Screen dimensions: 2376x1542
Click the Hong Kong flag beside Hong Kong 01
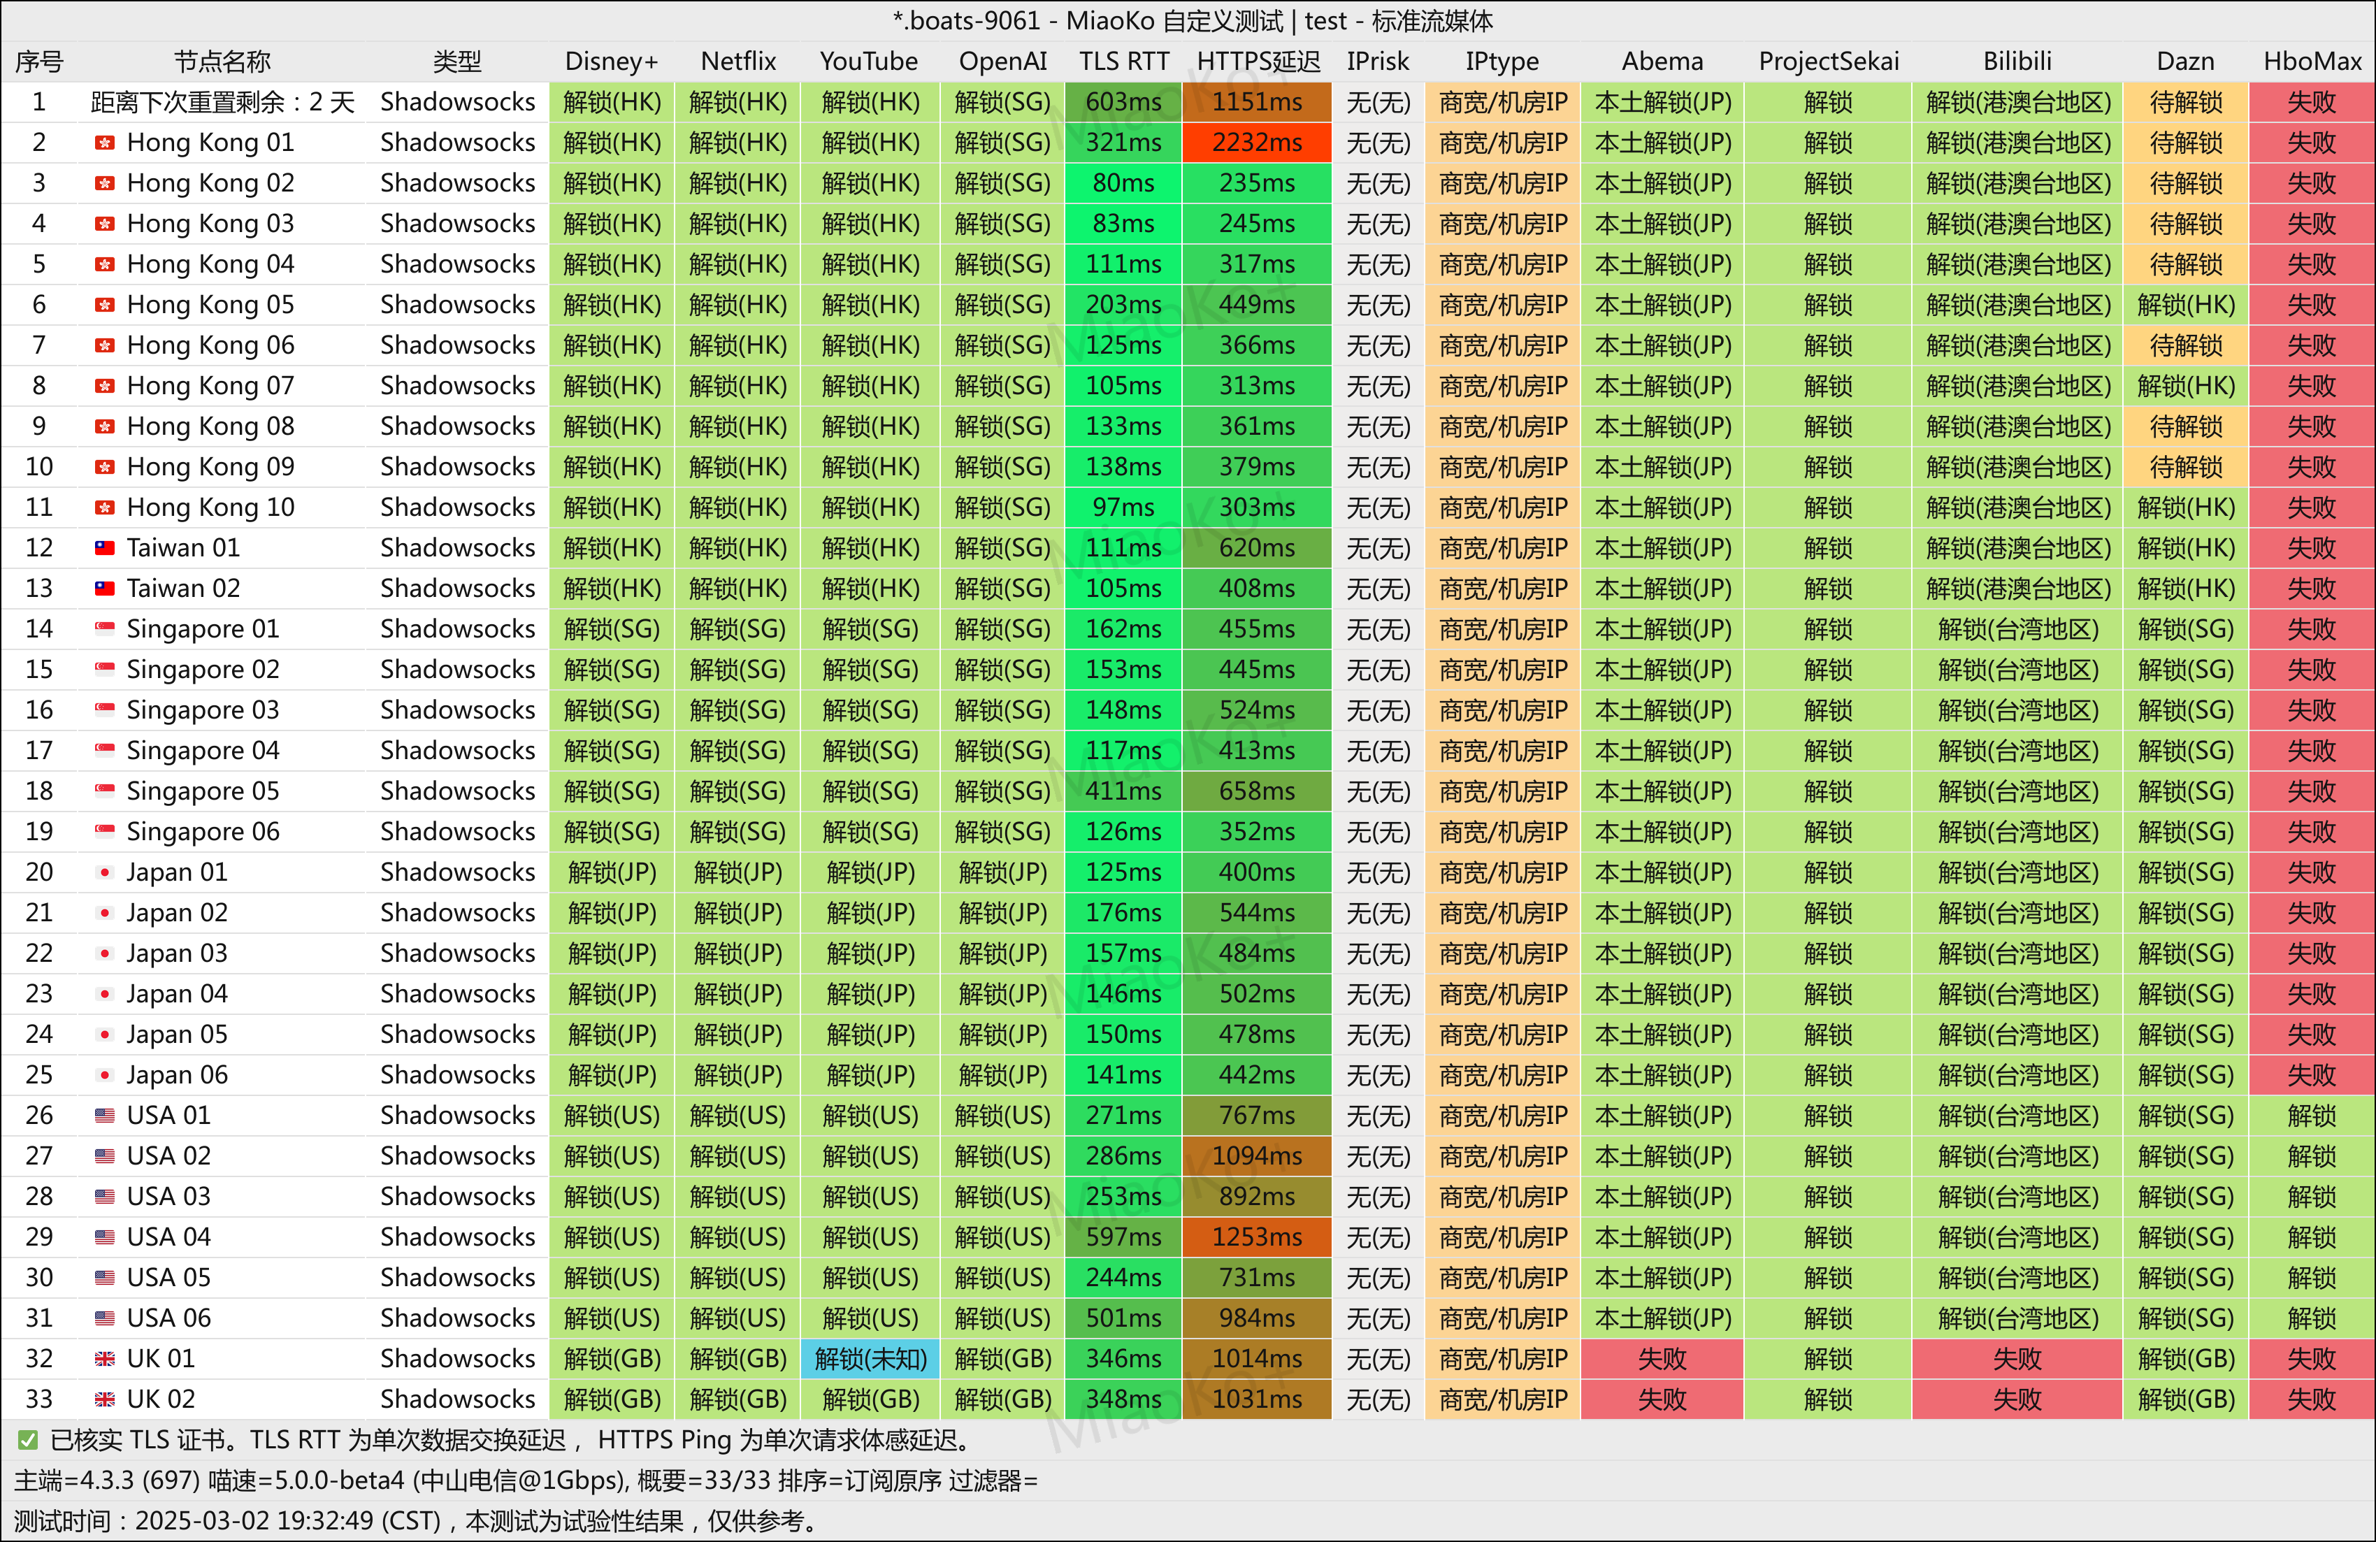pos(104,143)
